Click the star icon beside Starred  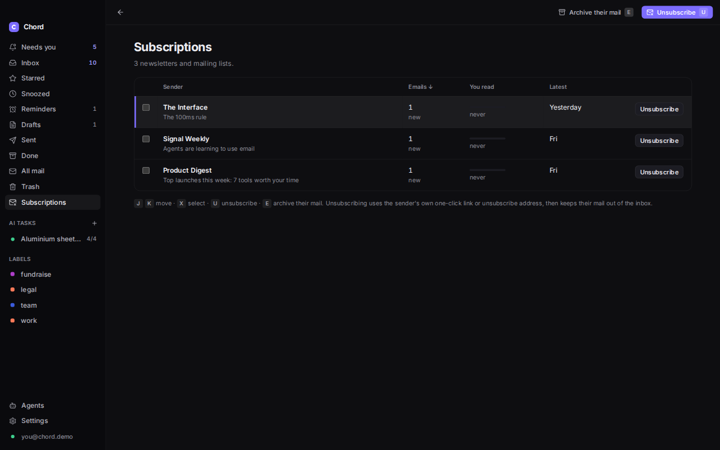[13, 78]
